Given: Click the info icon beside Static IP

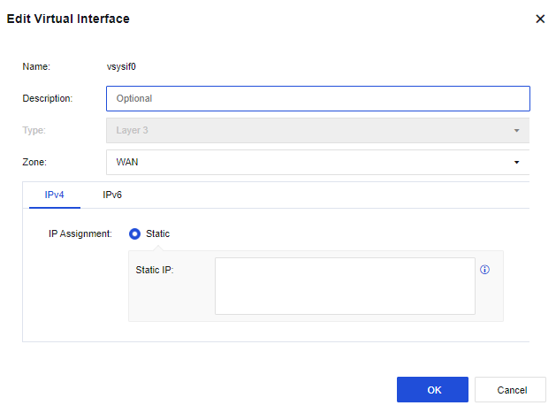Looking at the screenshot, I should pos(484,270).
